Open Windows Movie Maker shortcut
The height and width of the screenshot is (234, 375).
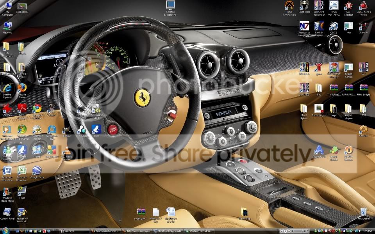tap(7, 195)
